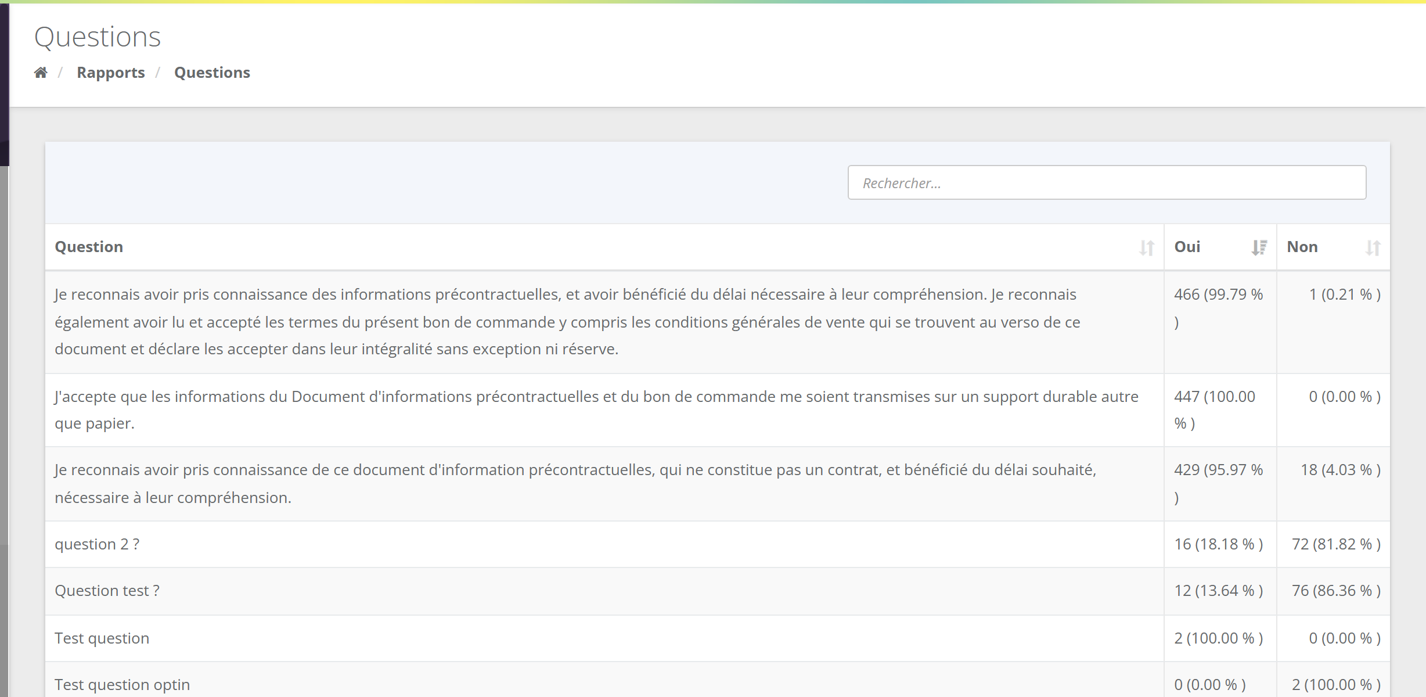Click Oui value 466 (99.79 %)
This screenshot has height=697, width=1426.
pyautogui.click(x=1219, y=308)
